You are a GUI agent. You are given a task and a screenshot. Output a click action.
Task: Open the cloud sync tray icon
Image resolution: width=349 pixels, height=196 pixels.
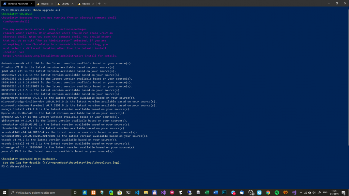(309, 193)
